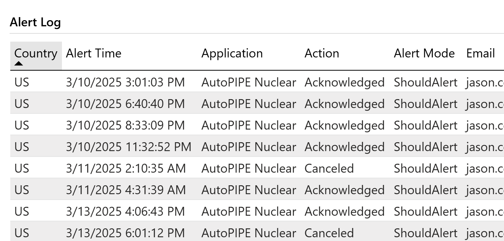Select alert time 3/13/2025 4:06:43 PM
The image size is (504, 241).
[x=125, y=211]
